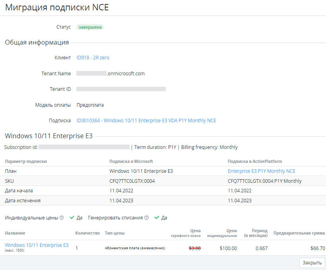Click the Общая информация section heading
Viewport: 326px width, 270px height.
click(x=37, y=43)
